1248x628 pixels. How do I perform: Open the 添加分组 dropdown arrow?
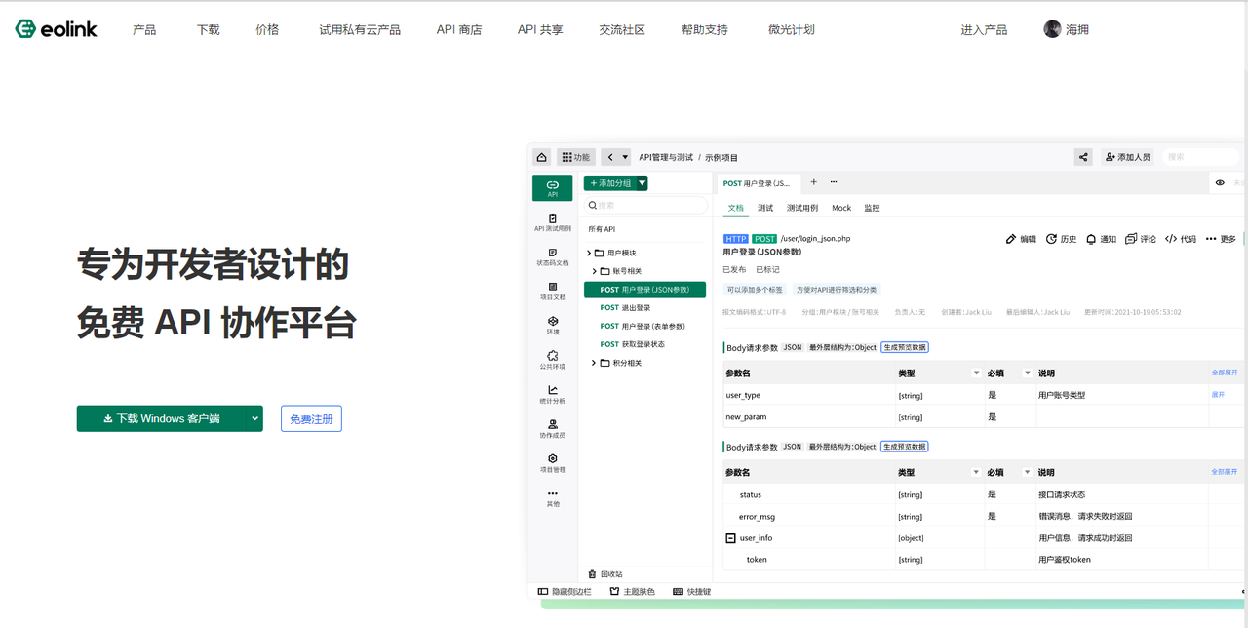click(x=642, y=182)
